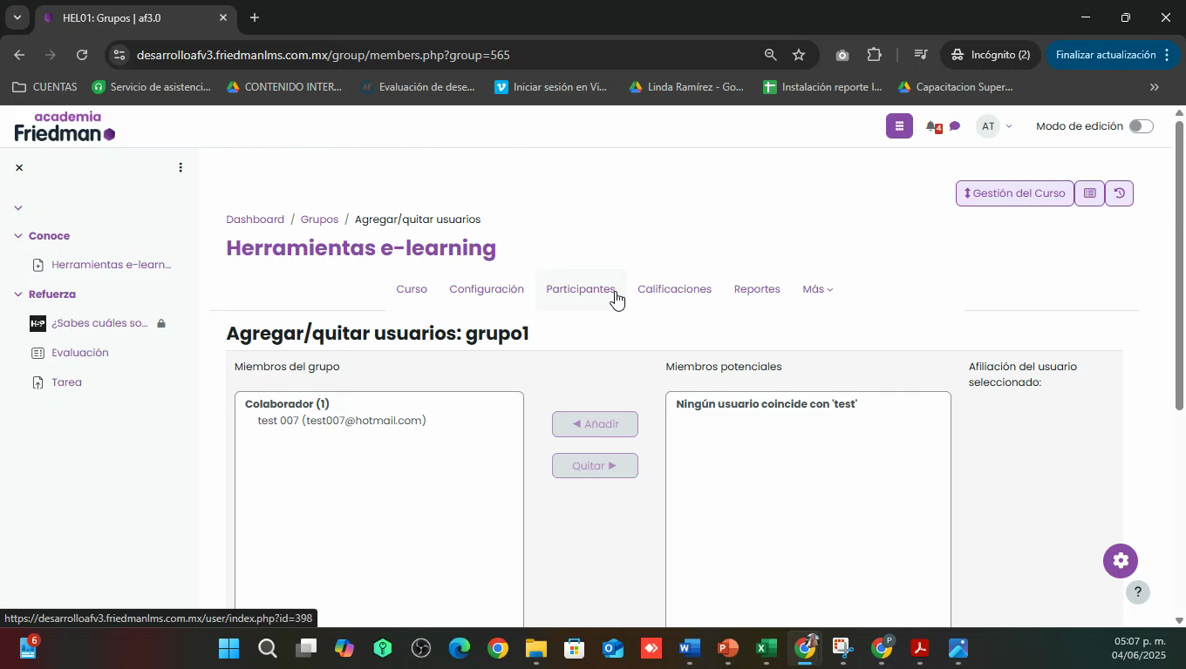
Task: Click the history clock icon button
Action: 1120,193
